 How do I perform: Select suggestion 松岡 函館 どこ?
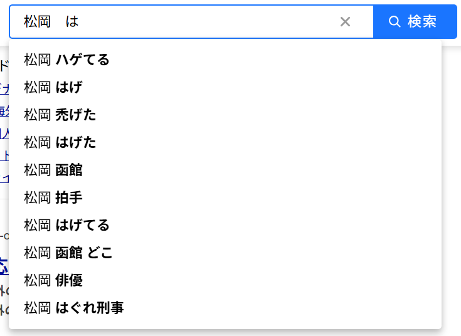[225, 253]
